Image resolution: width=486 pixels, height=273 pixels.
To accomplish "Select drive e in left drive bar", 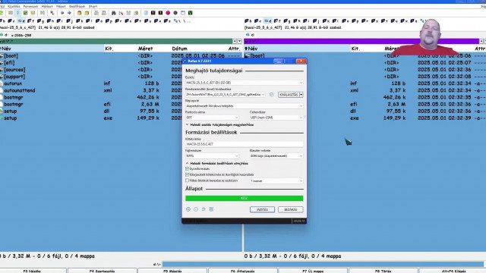I will coord(11,21).
